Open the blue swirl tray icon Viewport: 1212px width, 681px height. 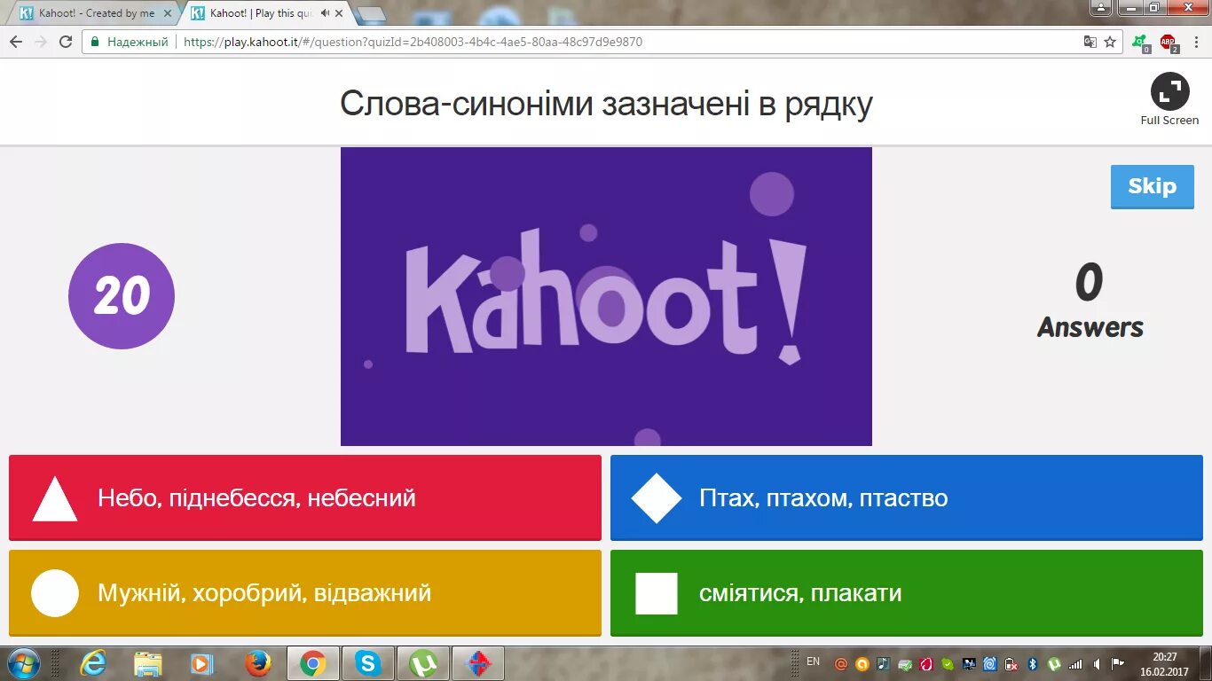tap(990, 663)
